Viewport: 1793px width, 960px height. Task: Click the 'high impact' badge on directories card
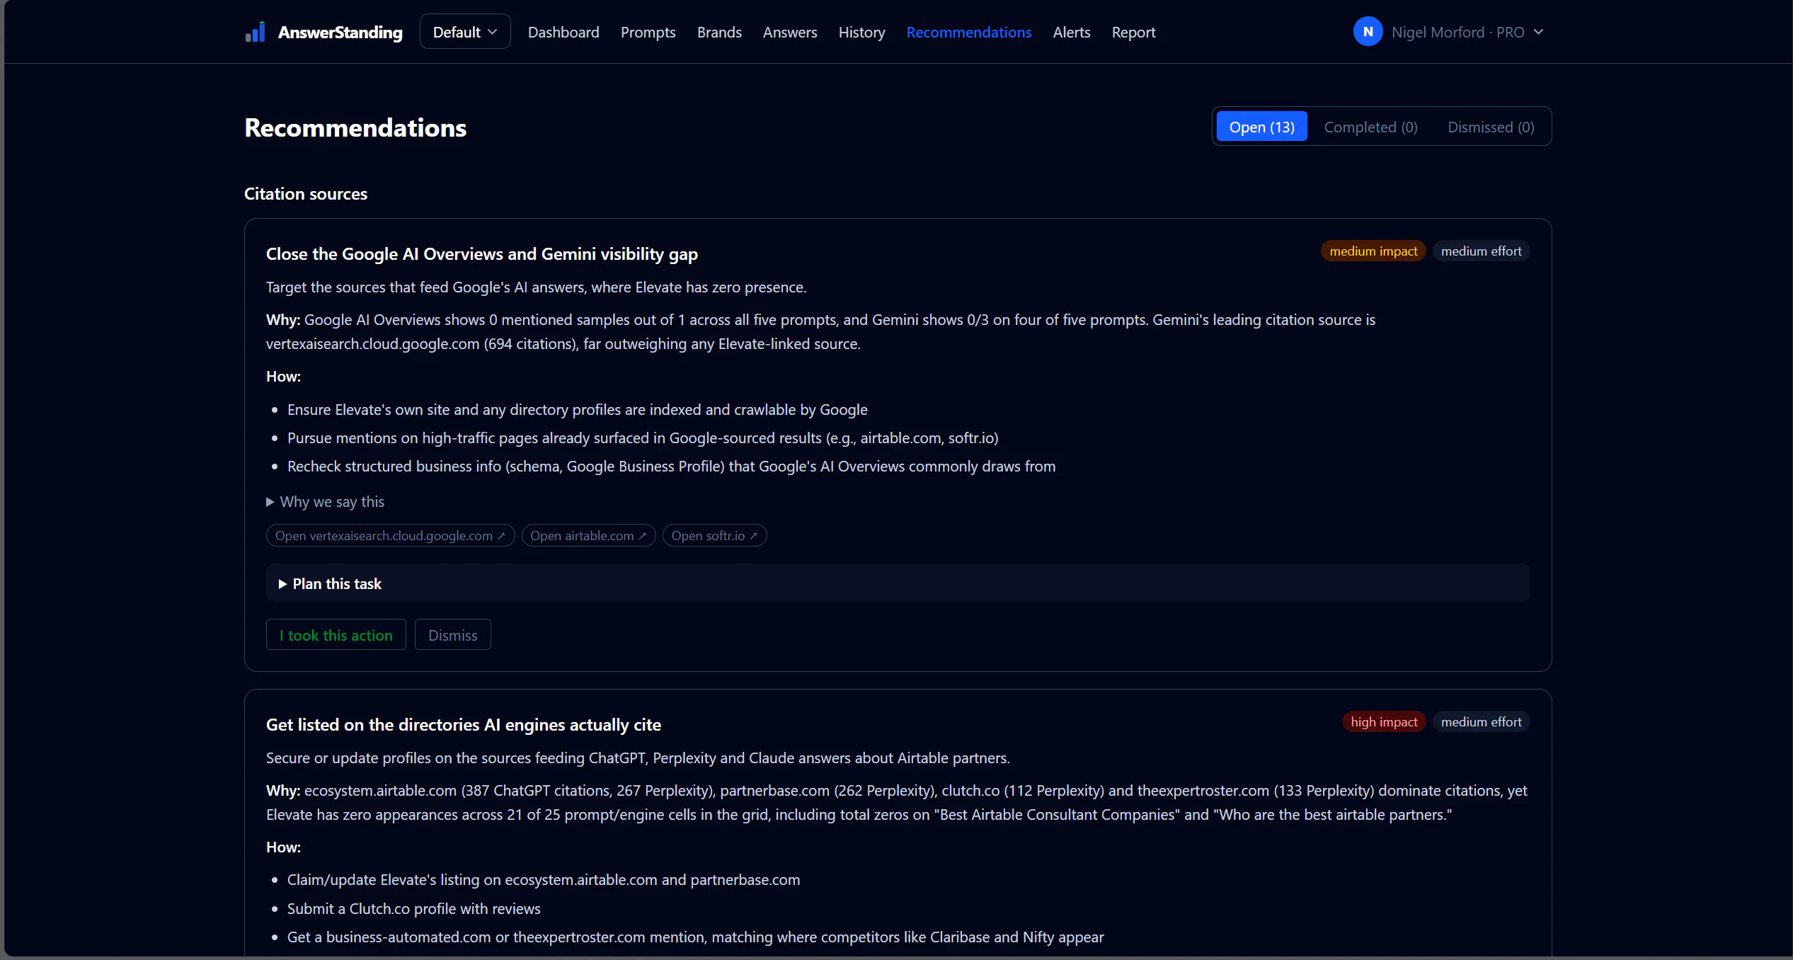(x=1384, y=722)
